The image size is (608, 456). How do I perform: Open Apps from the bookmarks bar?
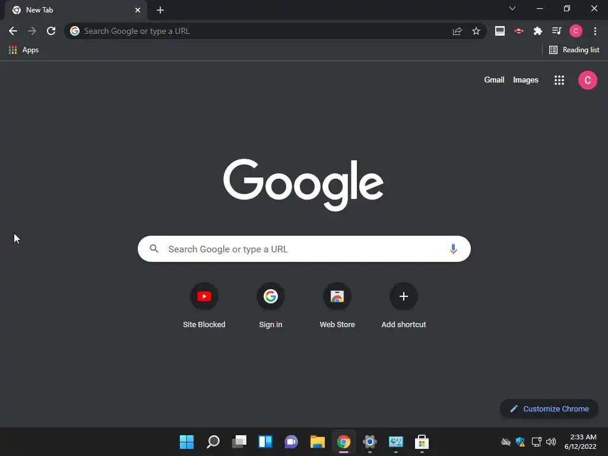(x=24, y=50)
